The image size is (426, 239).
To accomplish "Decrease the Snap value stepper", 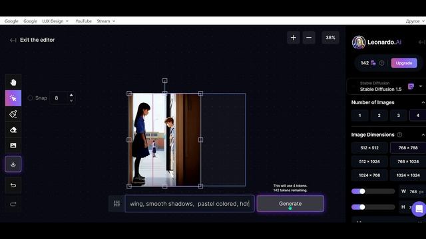I will [71, 101].
